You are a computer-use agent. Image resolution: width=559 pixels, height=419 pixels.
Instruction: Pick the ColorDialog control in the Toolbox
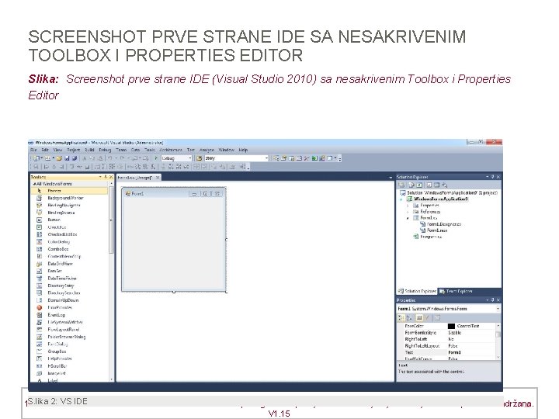[x=69, y=242]
